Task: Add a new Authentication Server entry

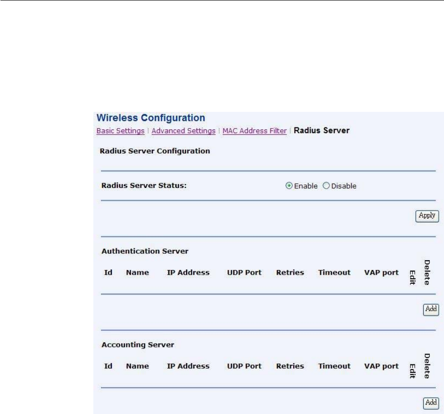Action: point(431,309)
